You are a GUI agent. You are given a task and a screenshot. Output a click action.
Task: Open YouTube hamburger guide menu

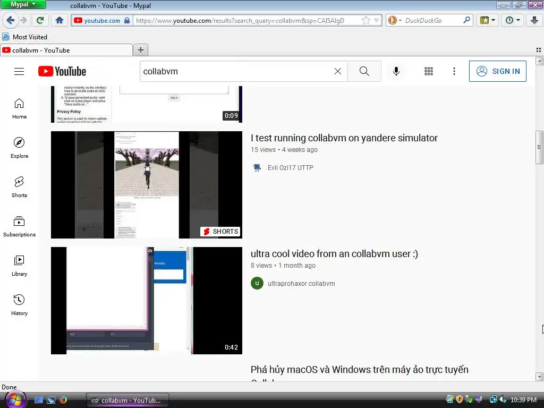point(19,71)
